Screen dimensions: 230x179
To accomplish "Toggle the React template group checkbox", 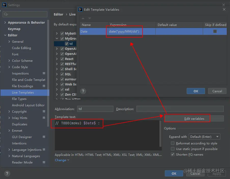I will (x=62, y=59).
